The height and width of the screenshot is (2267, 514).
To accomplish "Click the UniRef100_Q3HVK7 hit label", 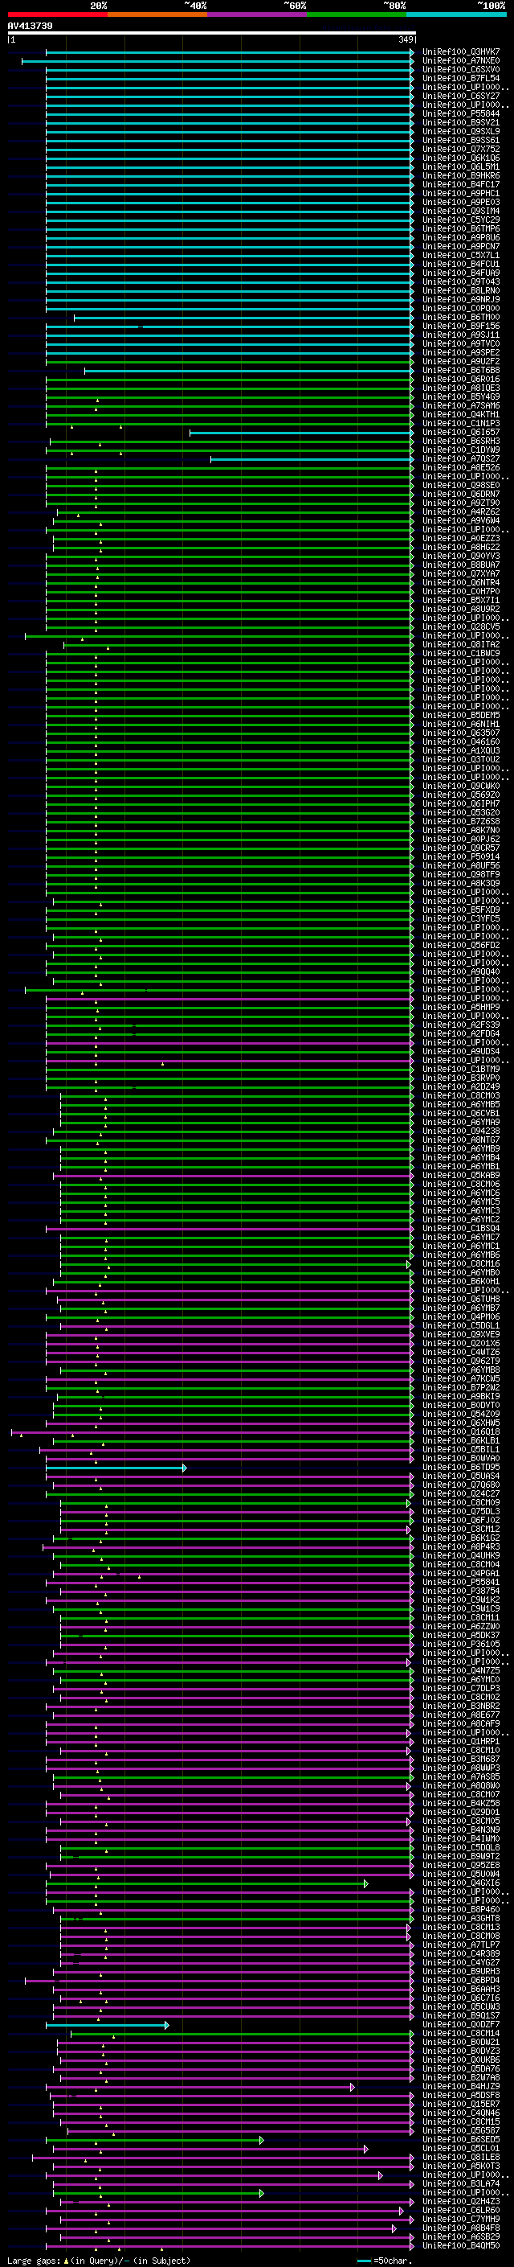I will pyautogui.click(x=460, y=52).
